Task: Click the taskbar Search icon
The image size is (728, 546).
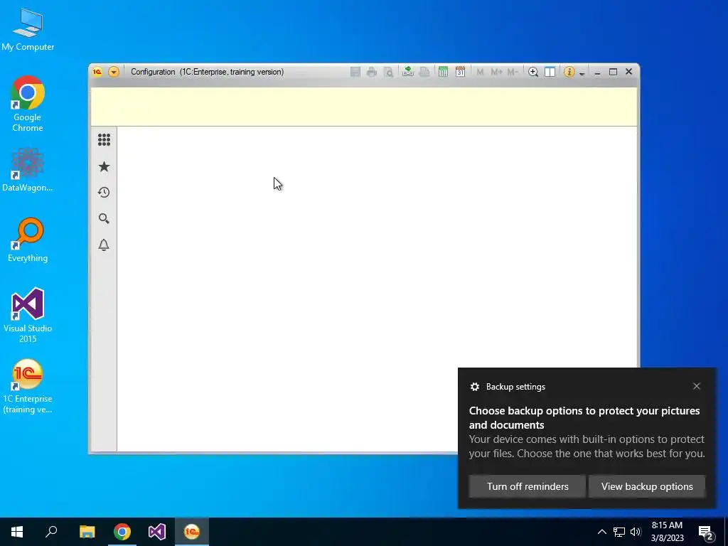Action: (x=51, y=532)
